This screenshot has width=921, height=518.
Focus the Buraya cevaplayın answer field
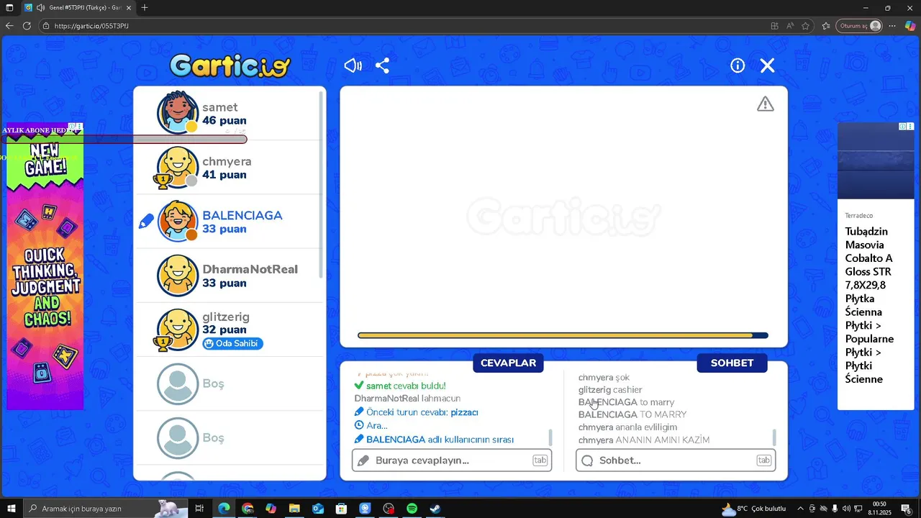tap(452, 460)
